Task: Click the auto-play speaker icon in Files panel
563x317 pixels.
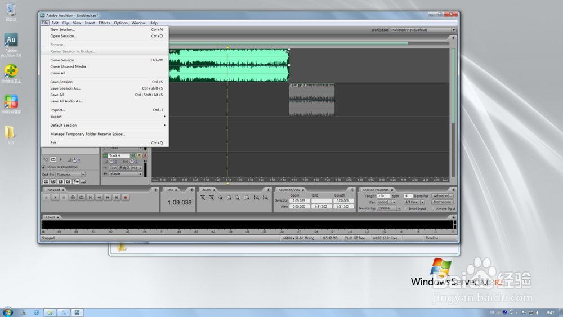Action: coord(46,159)
